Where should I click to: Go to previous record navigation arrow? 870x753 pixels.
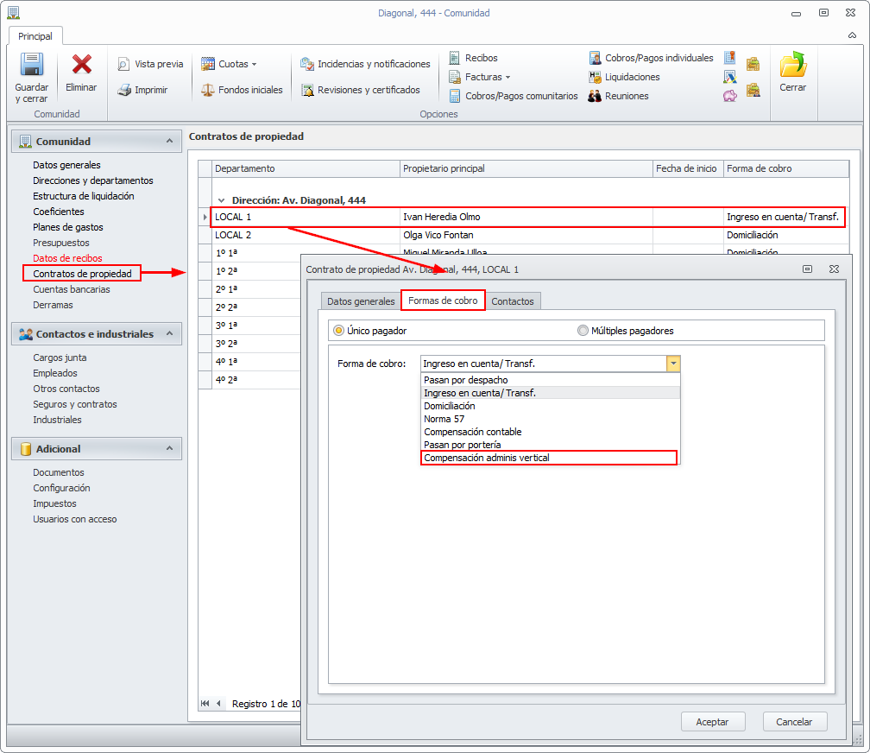pyautogui.click(x=218, y=704)
